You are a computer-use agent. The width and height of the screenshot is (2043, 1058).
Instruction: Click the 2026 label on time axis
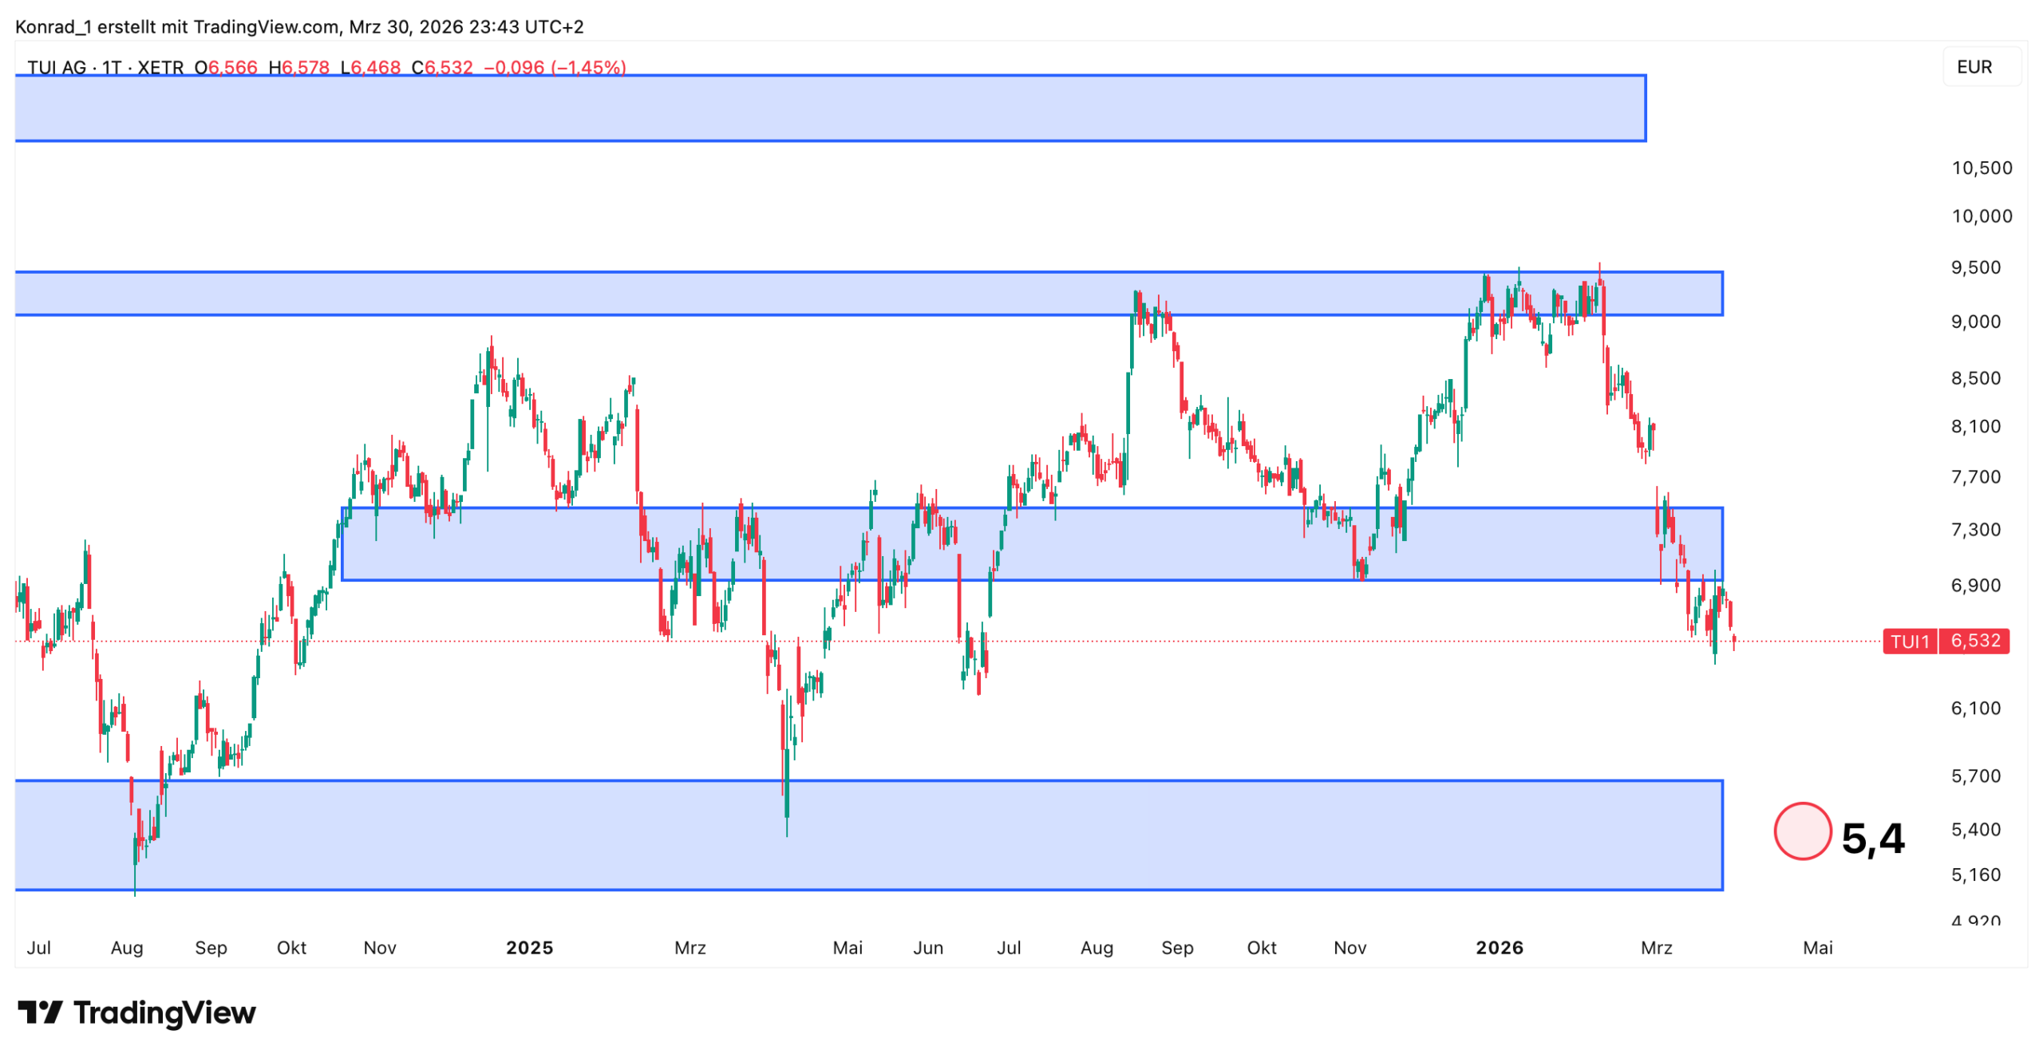pyautogui.click(x=1499, y=947)
